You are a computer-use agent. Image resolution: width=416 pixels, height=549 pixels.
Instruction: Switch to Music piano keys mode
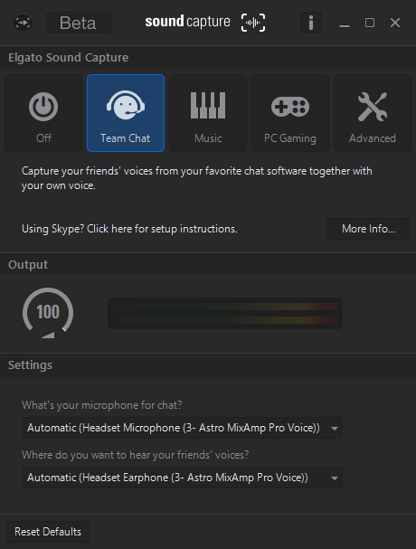tap(208, 113)
